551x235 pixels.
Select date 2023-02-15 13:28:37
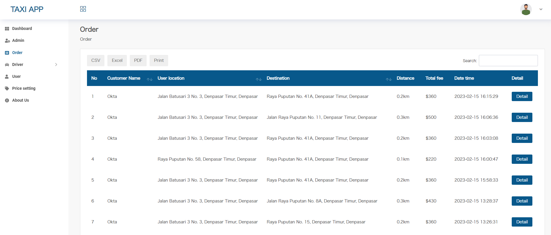[476, 201]
